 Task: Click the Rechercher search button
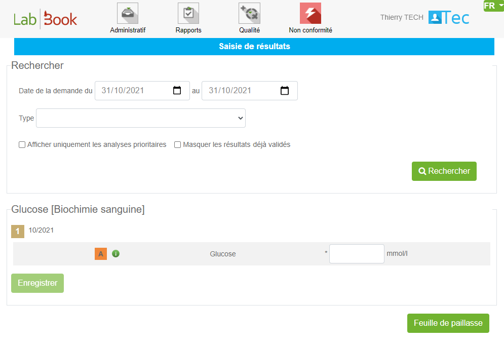click(x=444, y=171)
